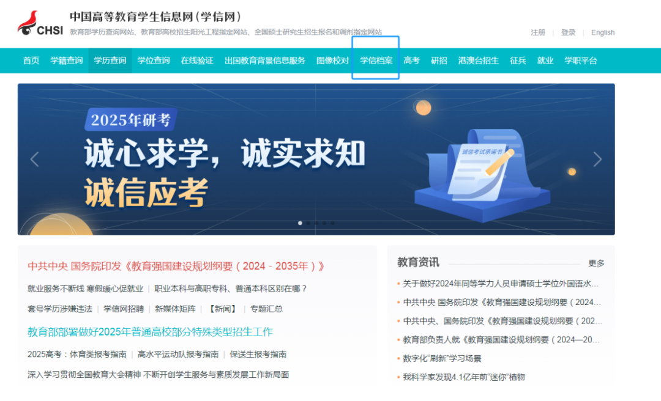Open news 中共中央 国务院印发《教育强国建设规划纲要》(2024…
Screen dimensions: 661x401
pos(502,302)
